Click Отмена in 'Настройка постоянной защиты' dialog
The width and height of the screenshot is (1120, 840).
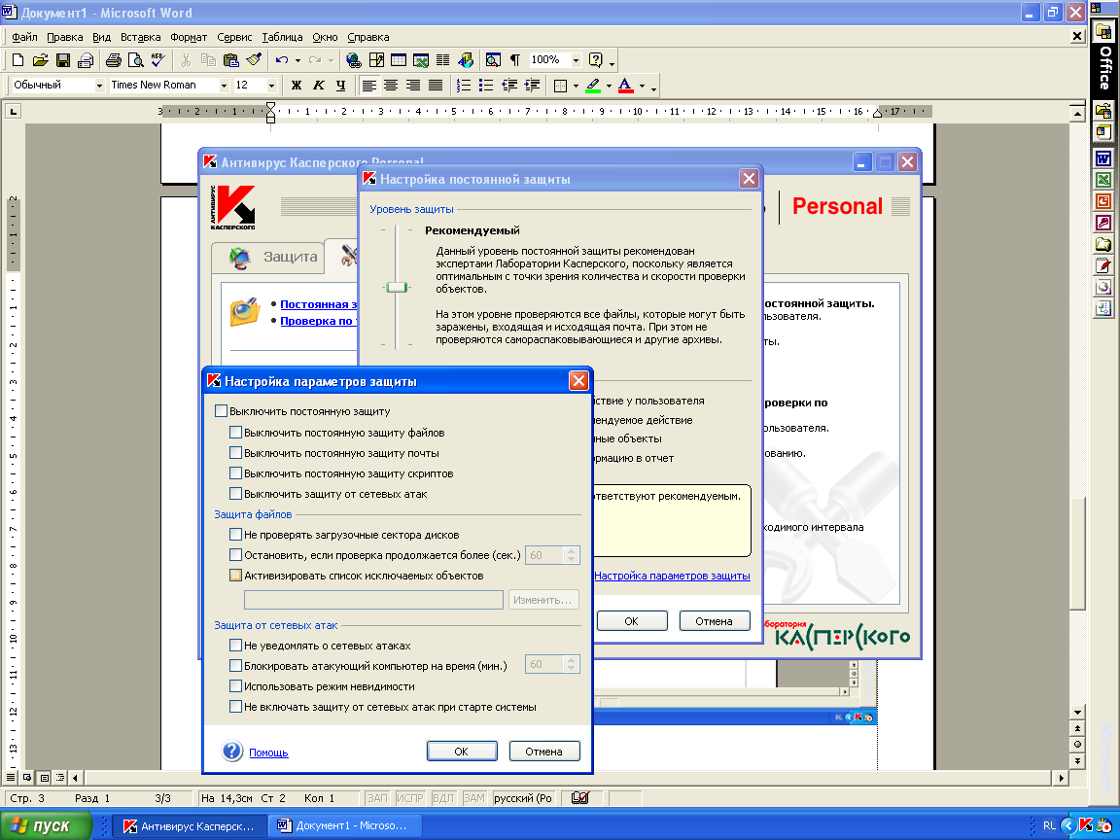[x=715, y=620]
